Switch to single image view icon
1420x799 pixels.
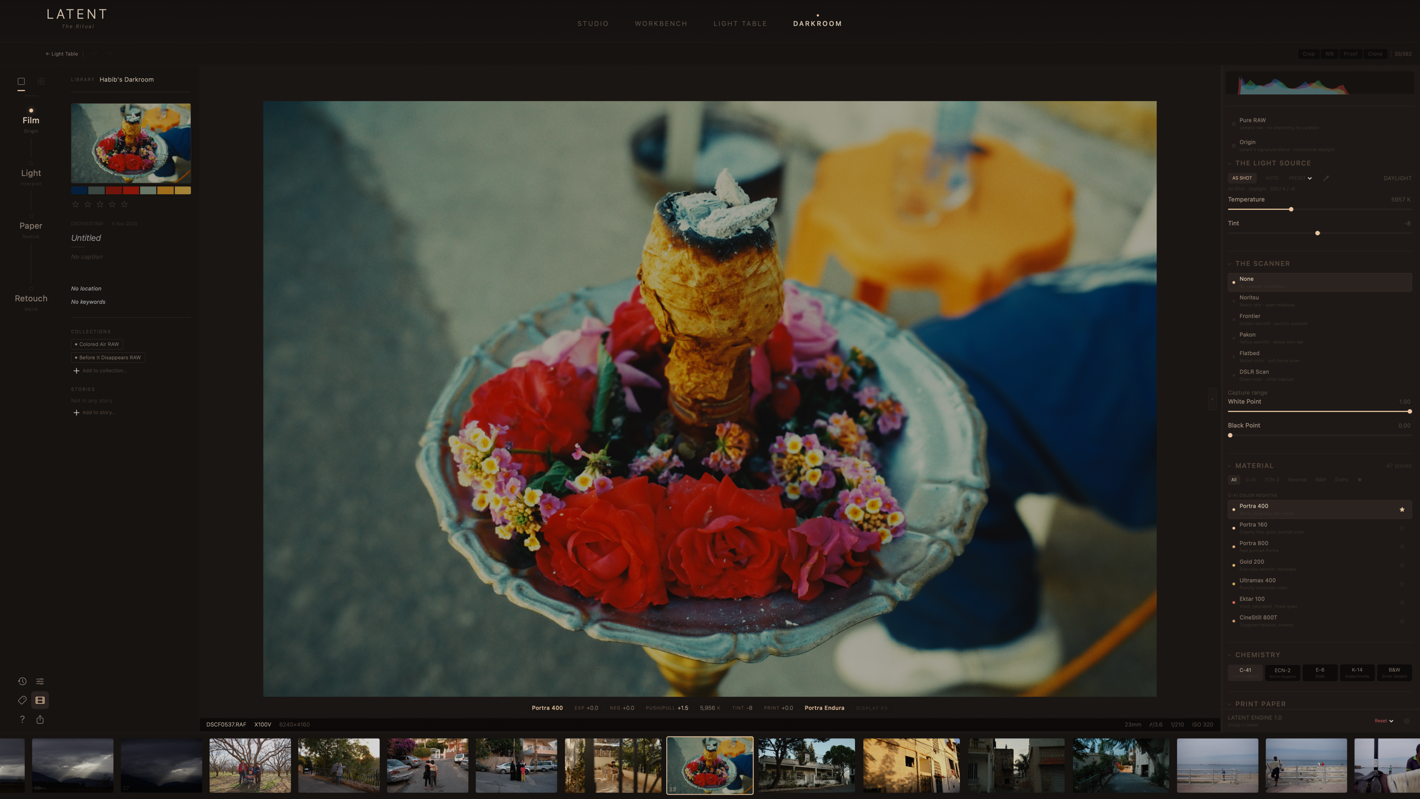coord(21,81)
